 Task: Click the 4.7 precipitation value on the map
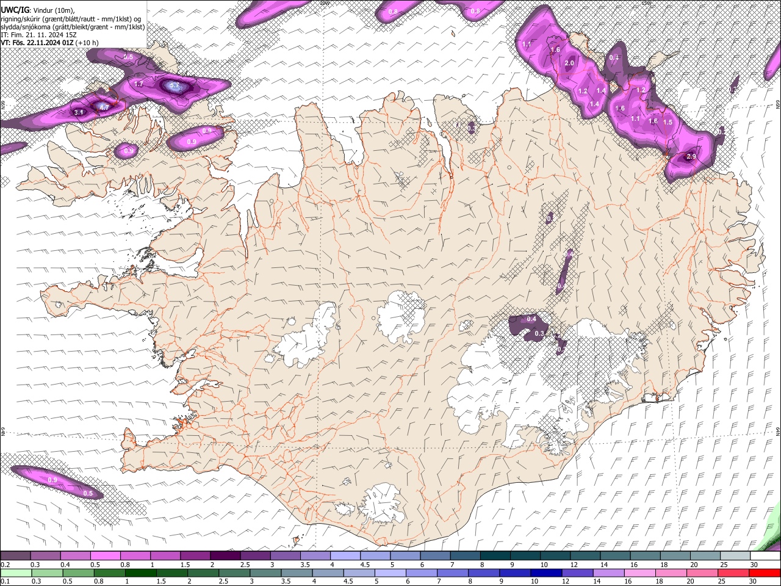click(104, 107)
